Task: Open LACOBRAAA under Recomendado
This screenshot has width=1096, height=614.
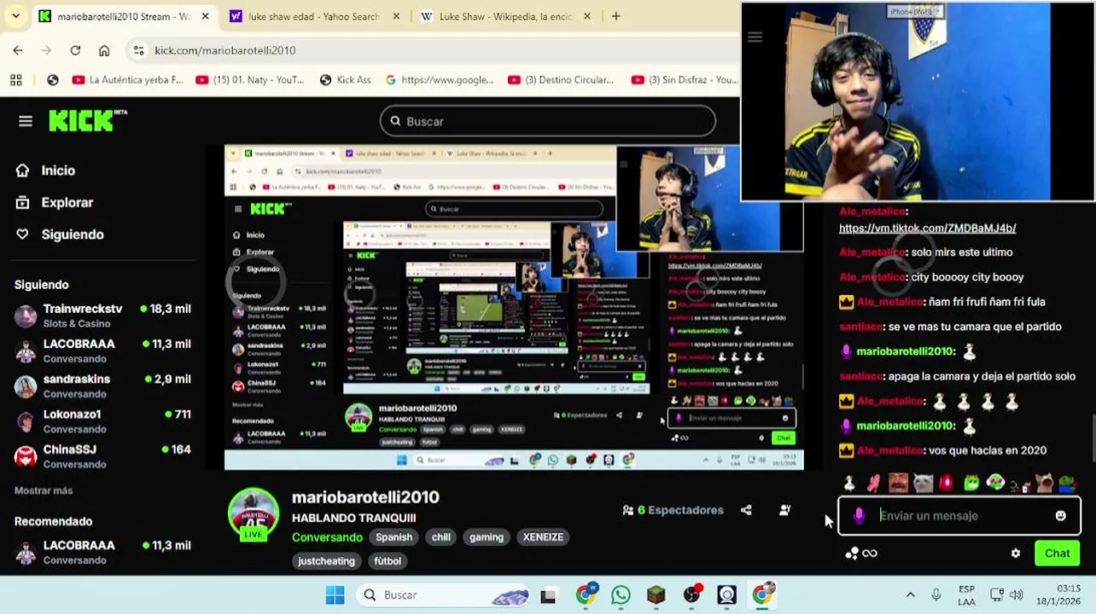Action: [102, 552]
